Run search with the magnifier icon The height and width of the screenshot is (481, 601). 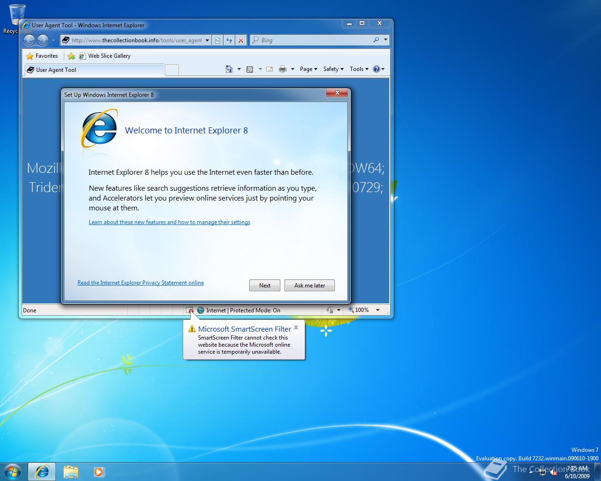[x=376, y=40]
